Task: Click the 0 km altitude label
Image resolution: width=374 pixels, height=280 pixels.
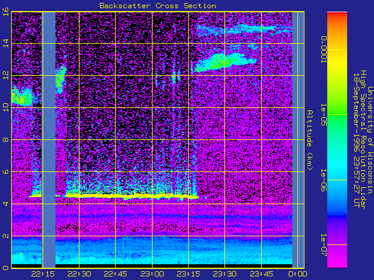Action: point(6,268)
